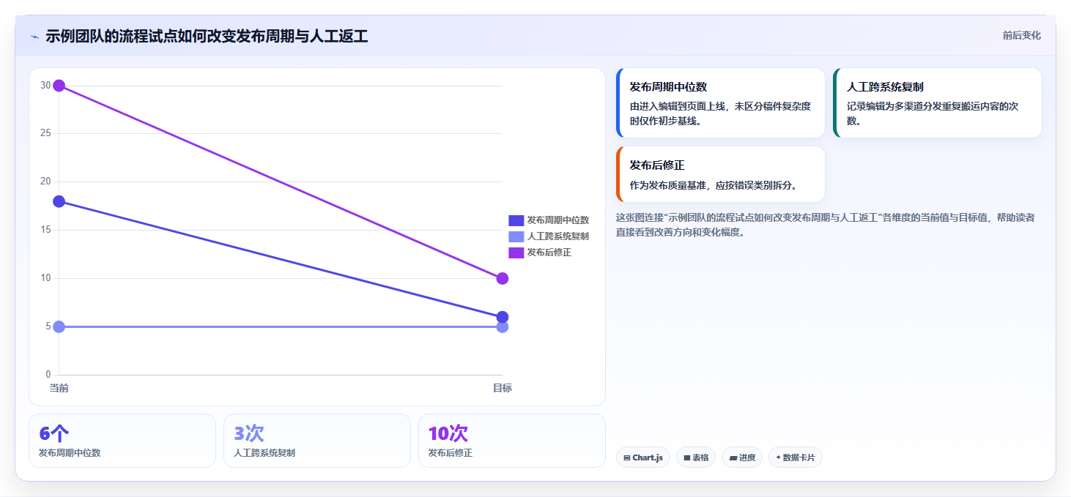Click the 数据卡片 tag
Viewport: 1071px width, 497px height.
[x=796, y=457]
